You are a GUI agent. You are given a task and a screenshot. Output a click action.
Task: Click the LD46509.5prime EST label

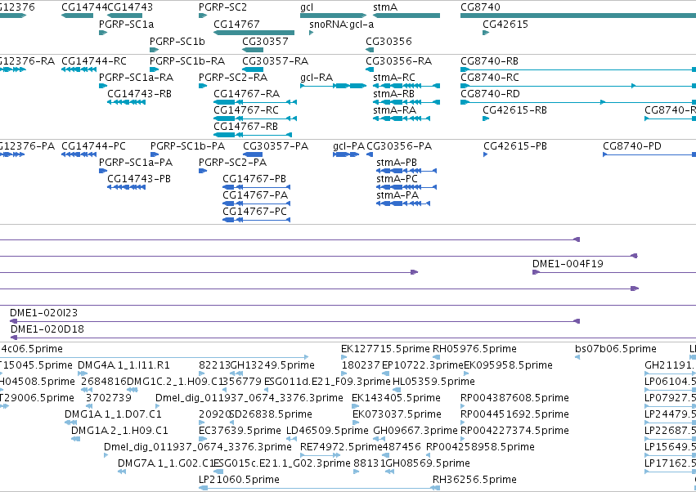point(327,431)
